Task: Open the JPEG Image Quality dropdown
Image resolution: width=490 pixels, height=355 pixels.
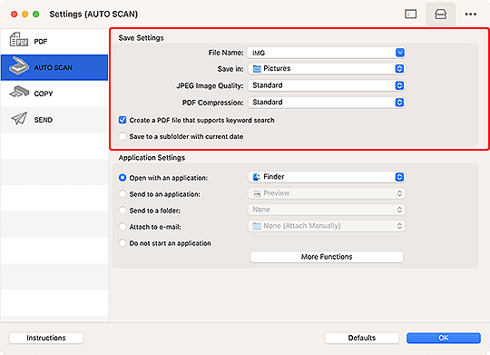Action: (327, 85)
